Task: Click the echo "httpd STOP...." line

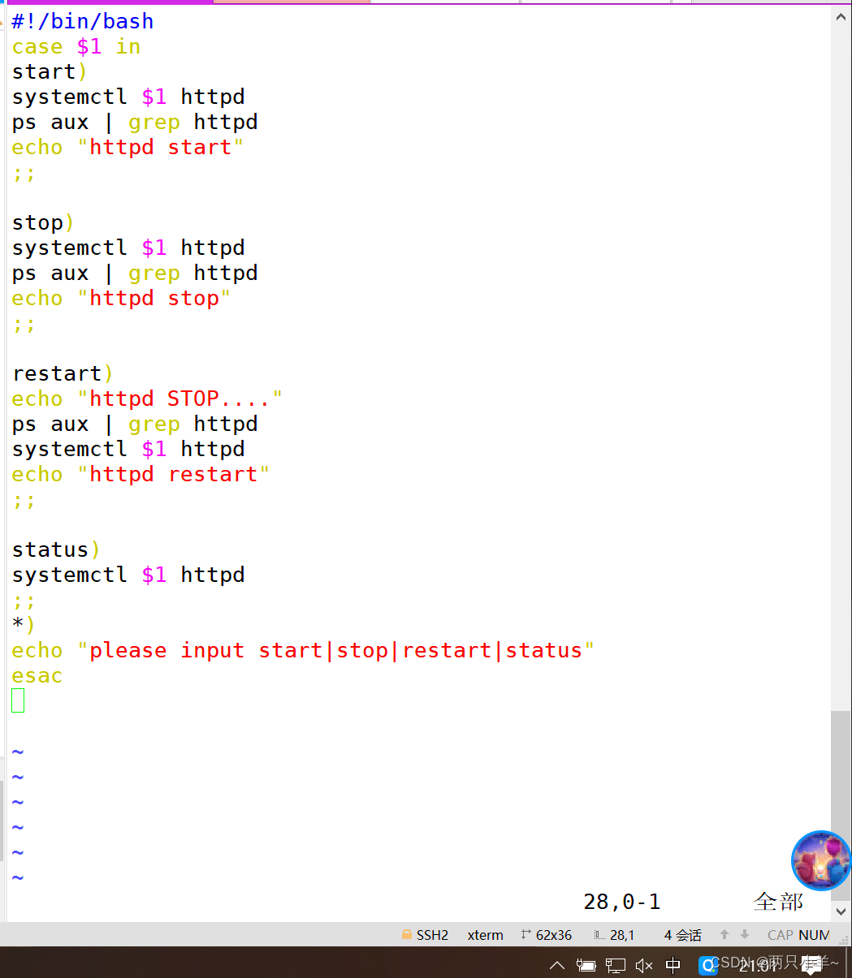Action: [148, 399]
